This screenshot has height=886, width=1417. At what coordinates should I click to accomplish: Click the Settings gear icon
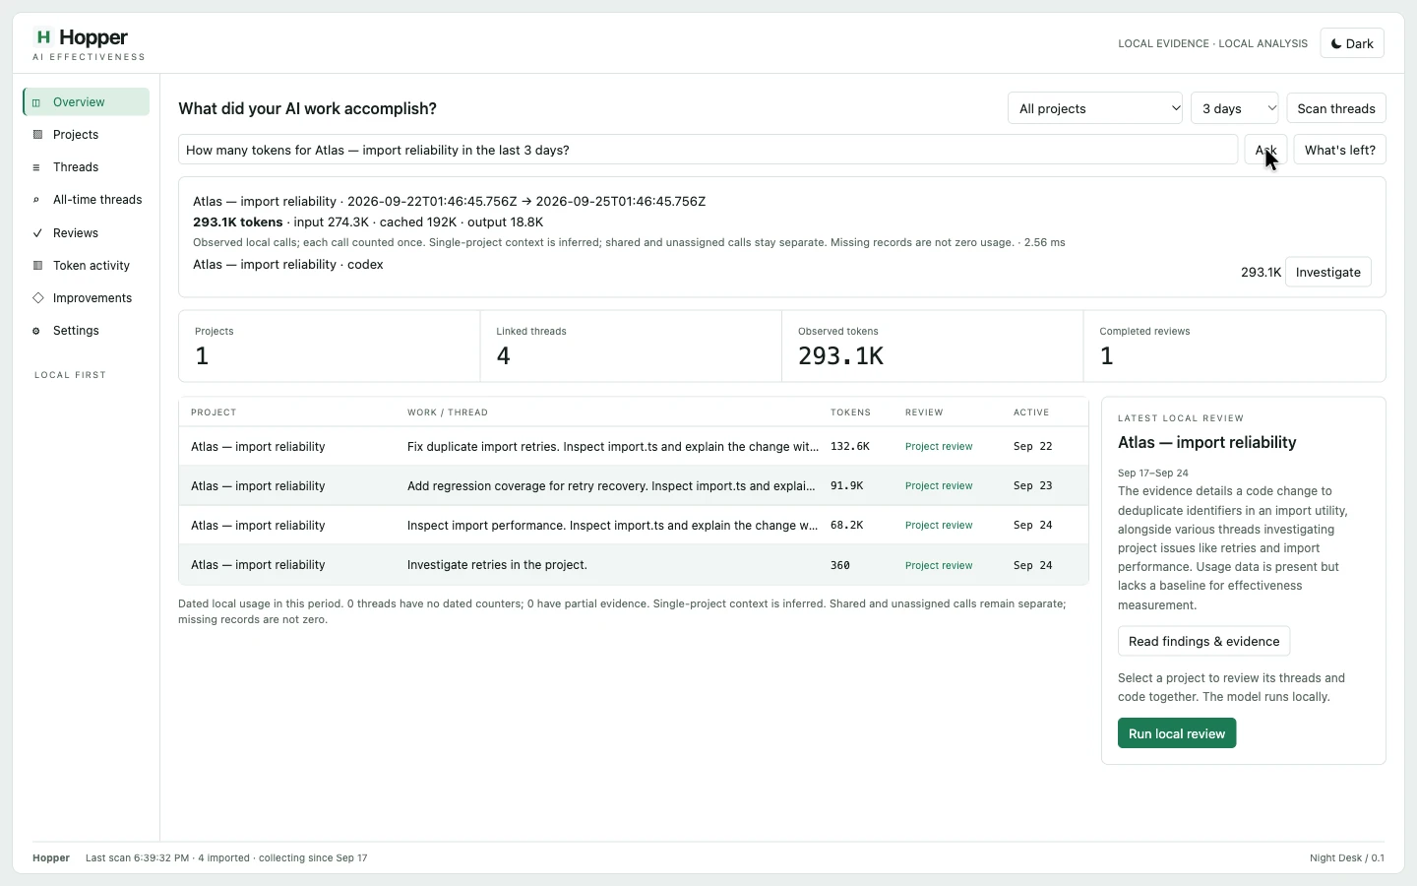coord(36,331)
